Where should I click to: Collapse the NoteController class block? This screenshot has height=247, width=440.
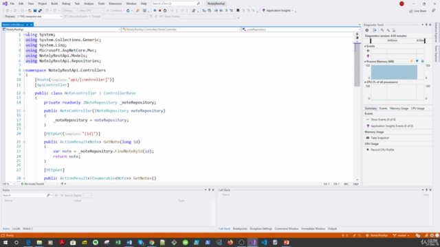[24, 93]
